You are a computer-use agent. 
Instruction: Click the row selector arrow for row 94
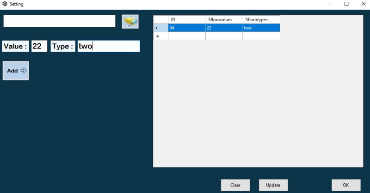pyautogui.click(x=160, y=28)
